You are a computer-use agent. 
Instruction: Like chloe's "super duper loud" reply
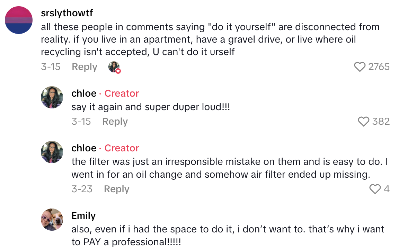click(x=364, y=122)
